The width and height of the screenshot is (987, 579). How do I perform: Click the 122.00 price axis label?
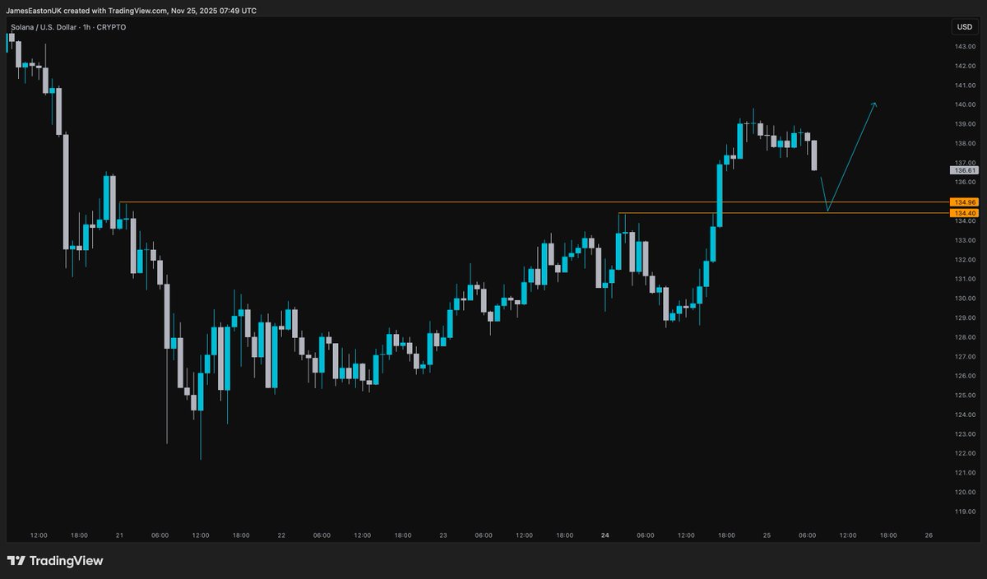[x=964, y=454]
